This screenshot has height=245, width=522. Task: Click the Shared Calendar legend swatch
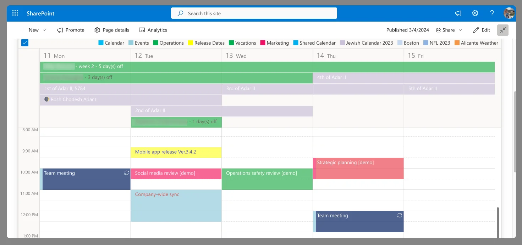296,43
